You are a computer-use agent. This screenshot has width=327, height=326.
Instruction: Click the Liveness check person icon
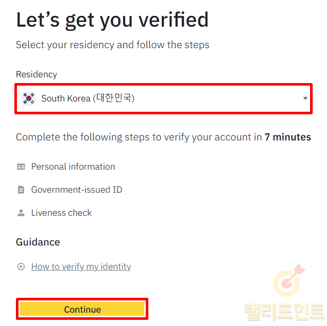pyautogui.click(x=21, y=213)
